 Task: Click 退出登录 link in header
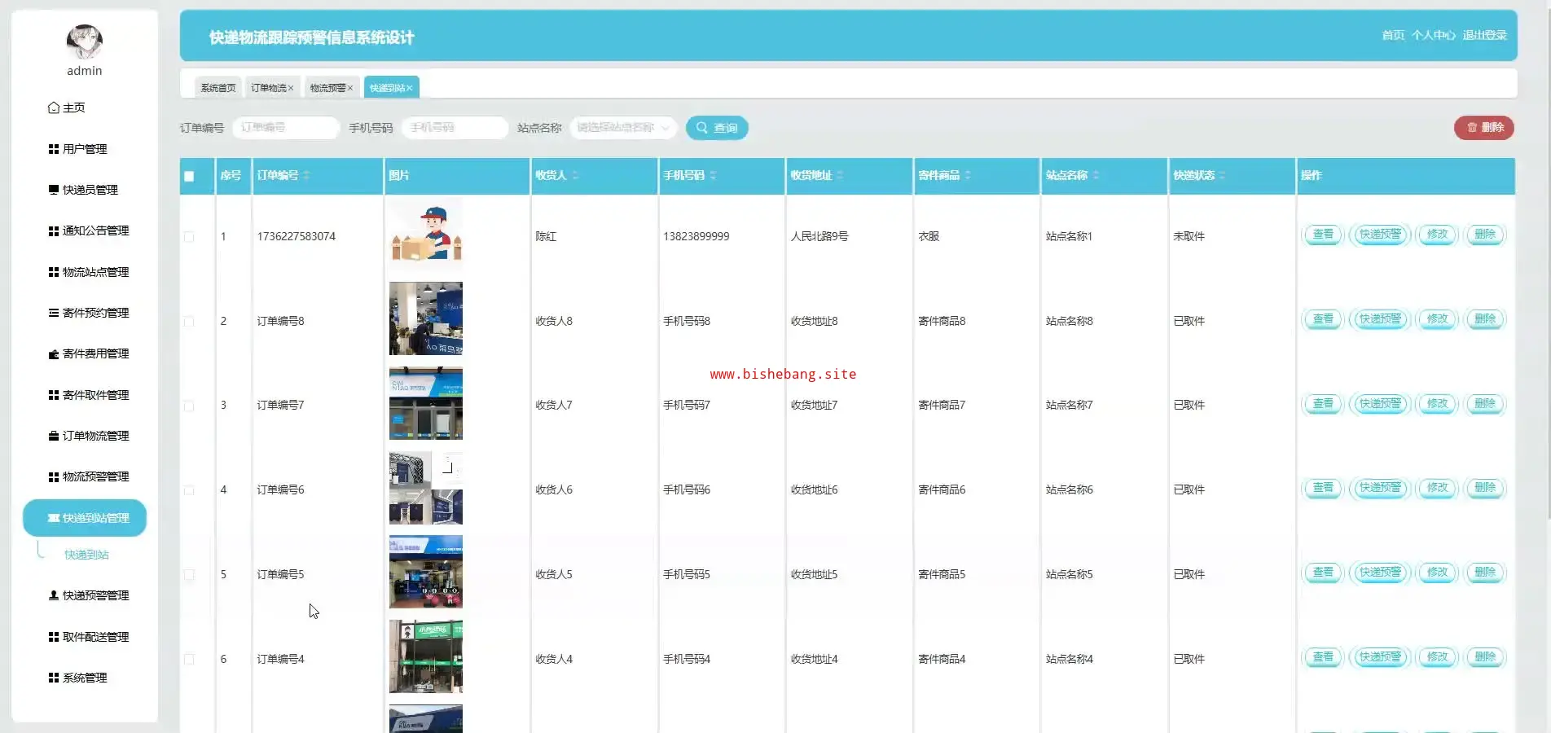[1484, 35]
